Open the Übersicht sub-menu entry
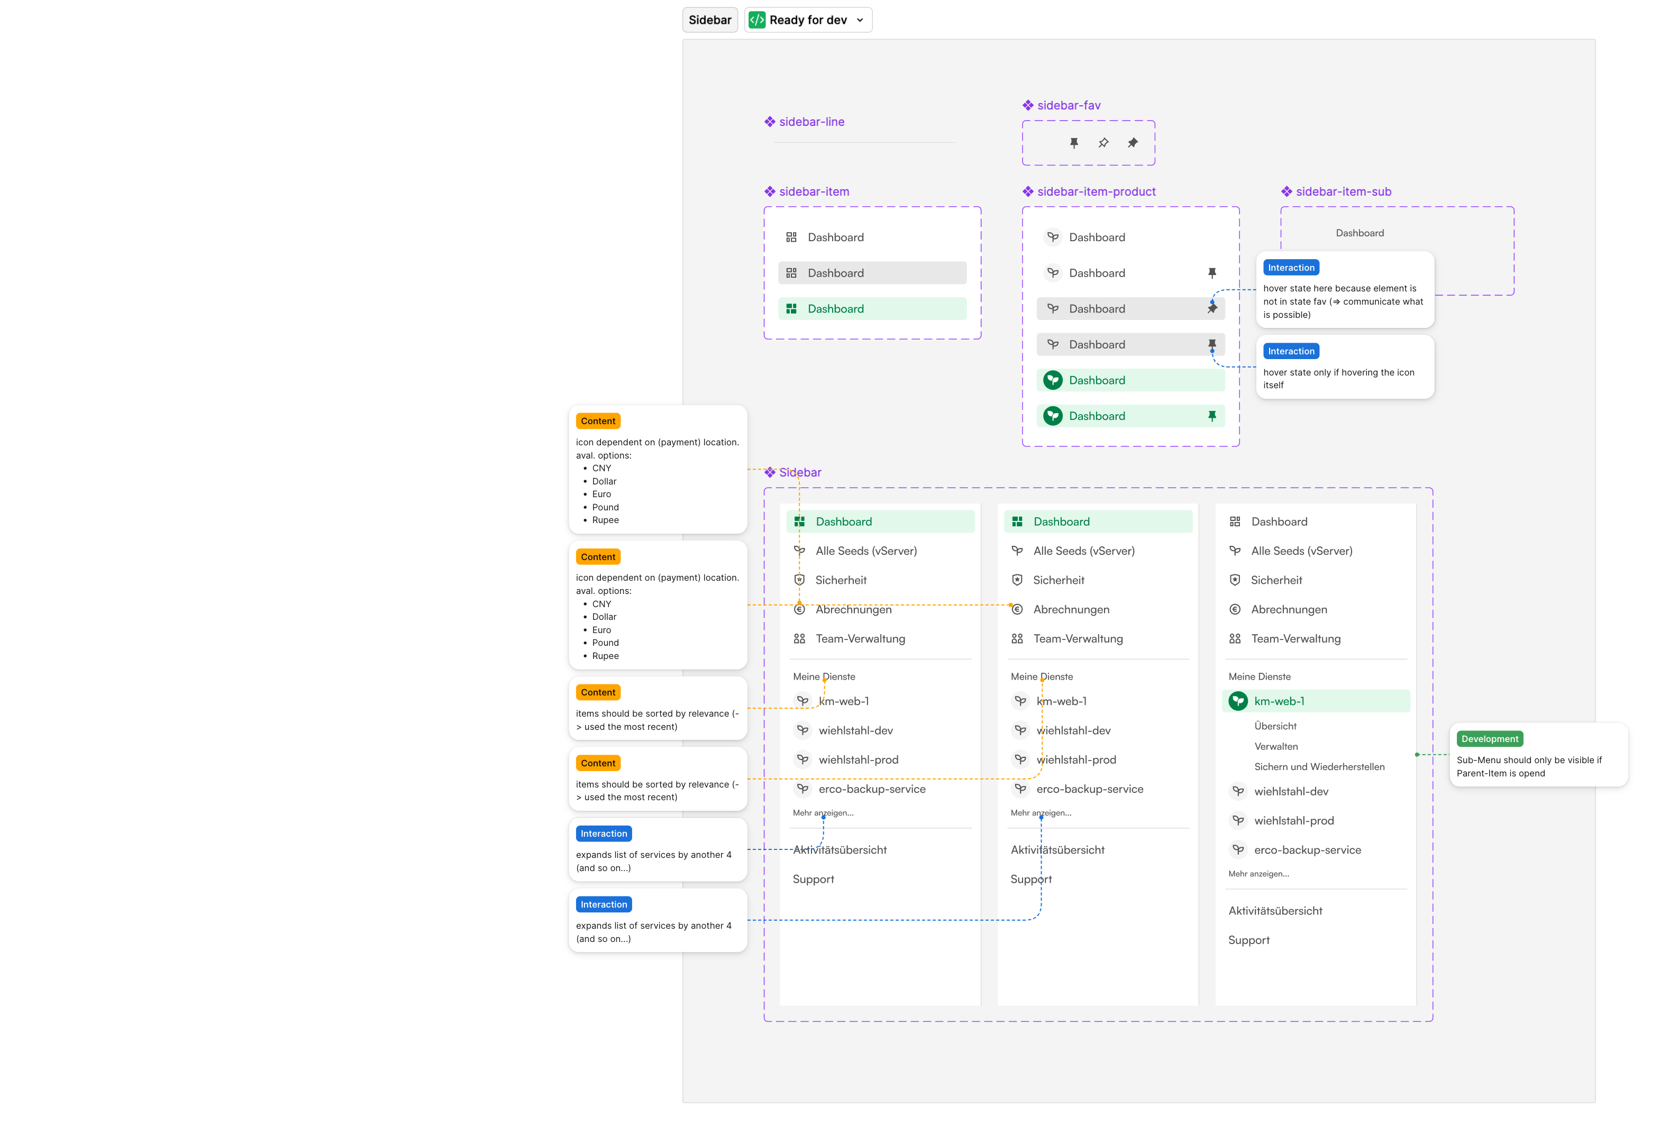Viewport: 1660px width, 1135px height. (x=1275, y=726)
